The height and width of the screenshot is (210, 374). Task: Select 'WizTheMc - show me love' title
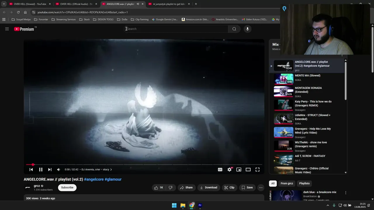click(x=311, y=144)
